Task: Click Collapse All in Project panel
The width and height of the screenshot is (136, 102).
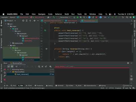Action: click(x=30, y=21)
